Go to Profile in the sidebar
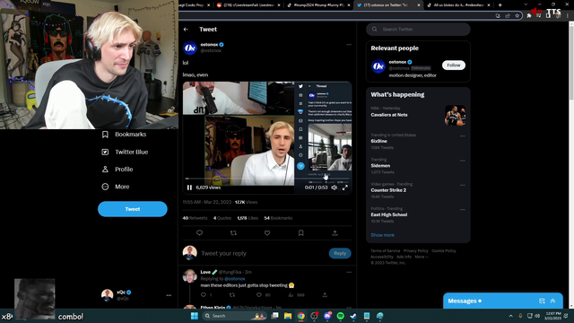Viewport: 574px width, 323px height. [117, 170]
